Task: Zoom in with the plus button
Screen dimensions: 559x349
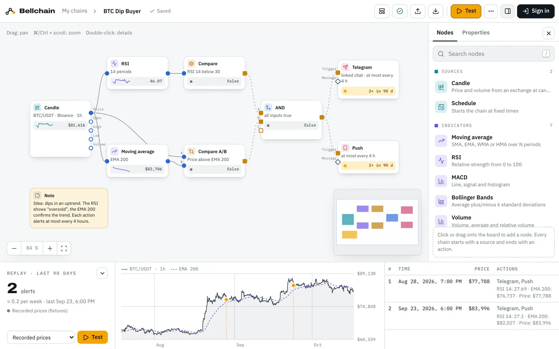Action: (x=50, y=248)
